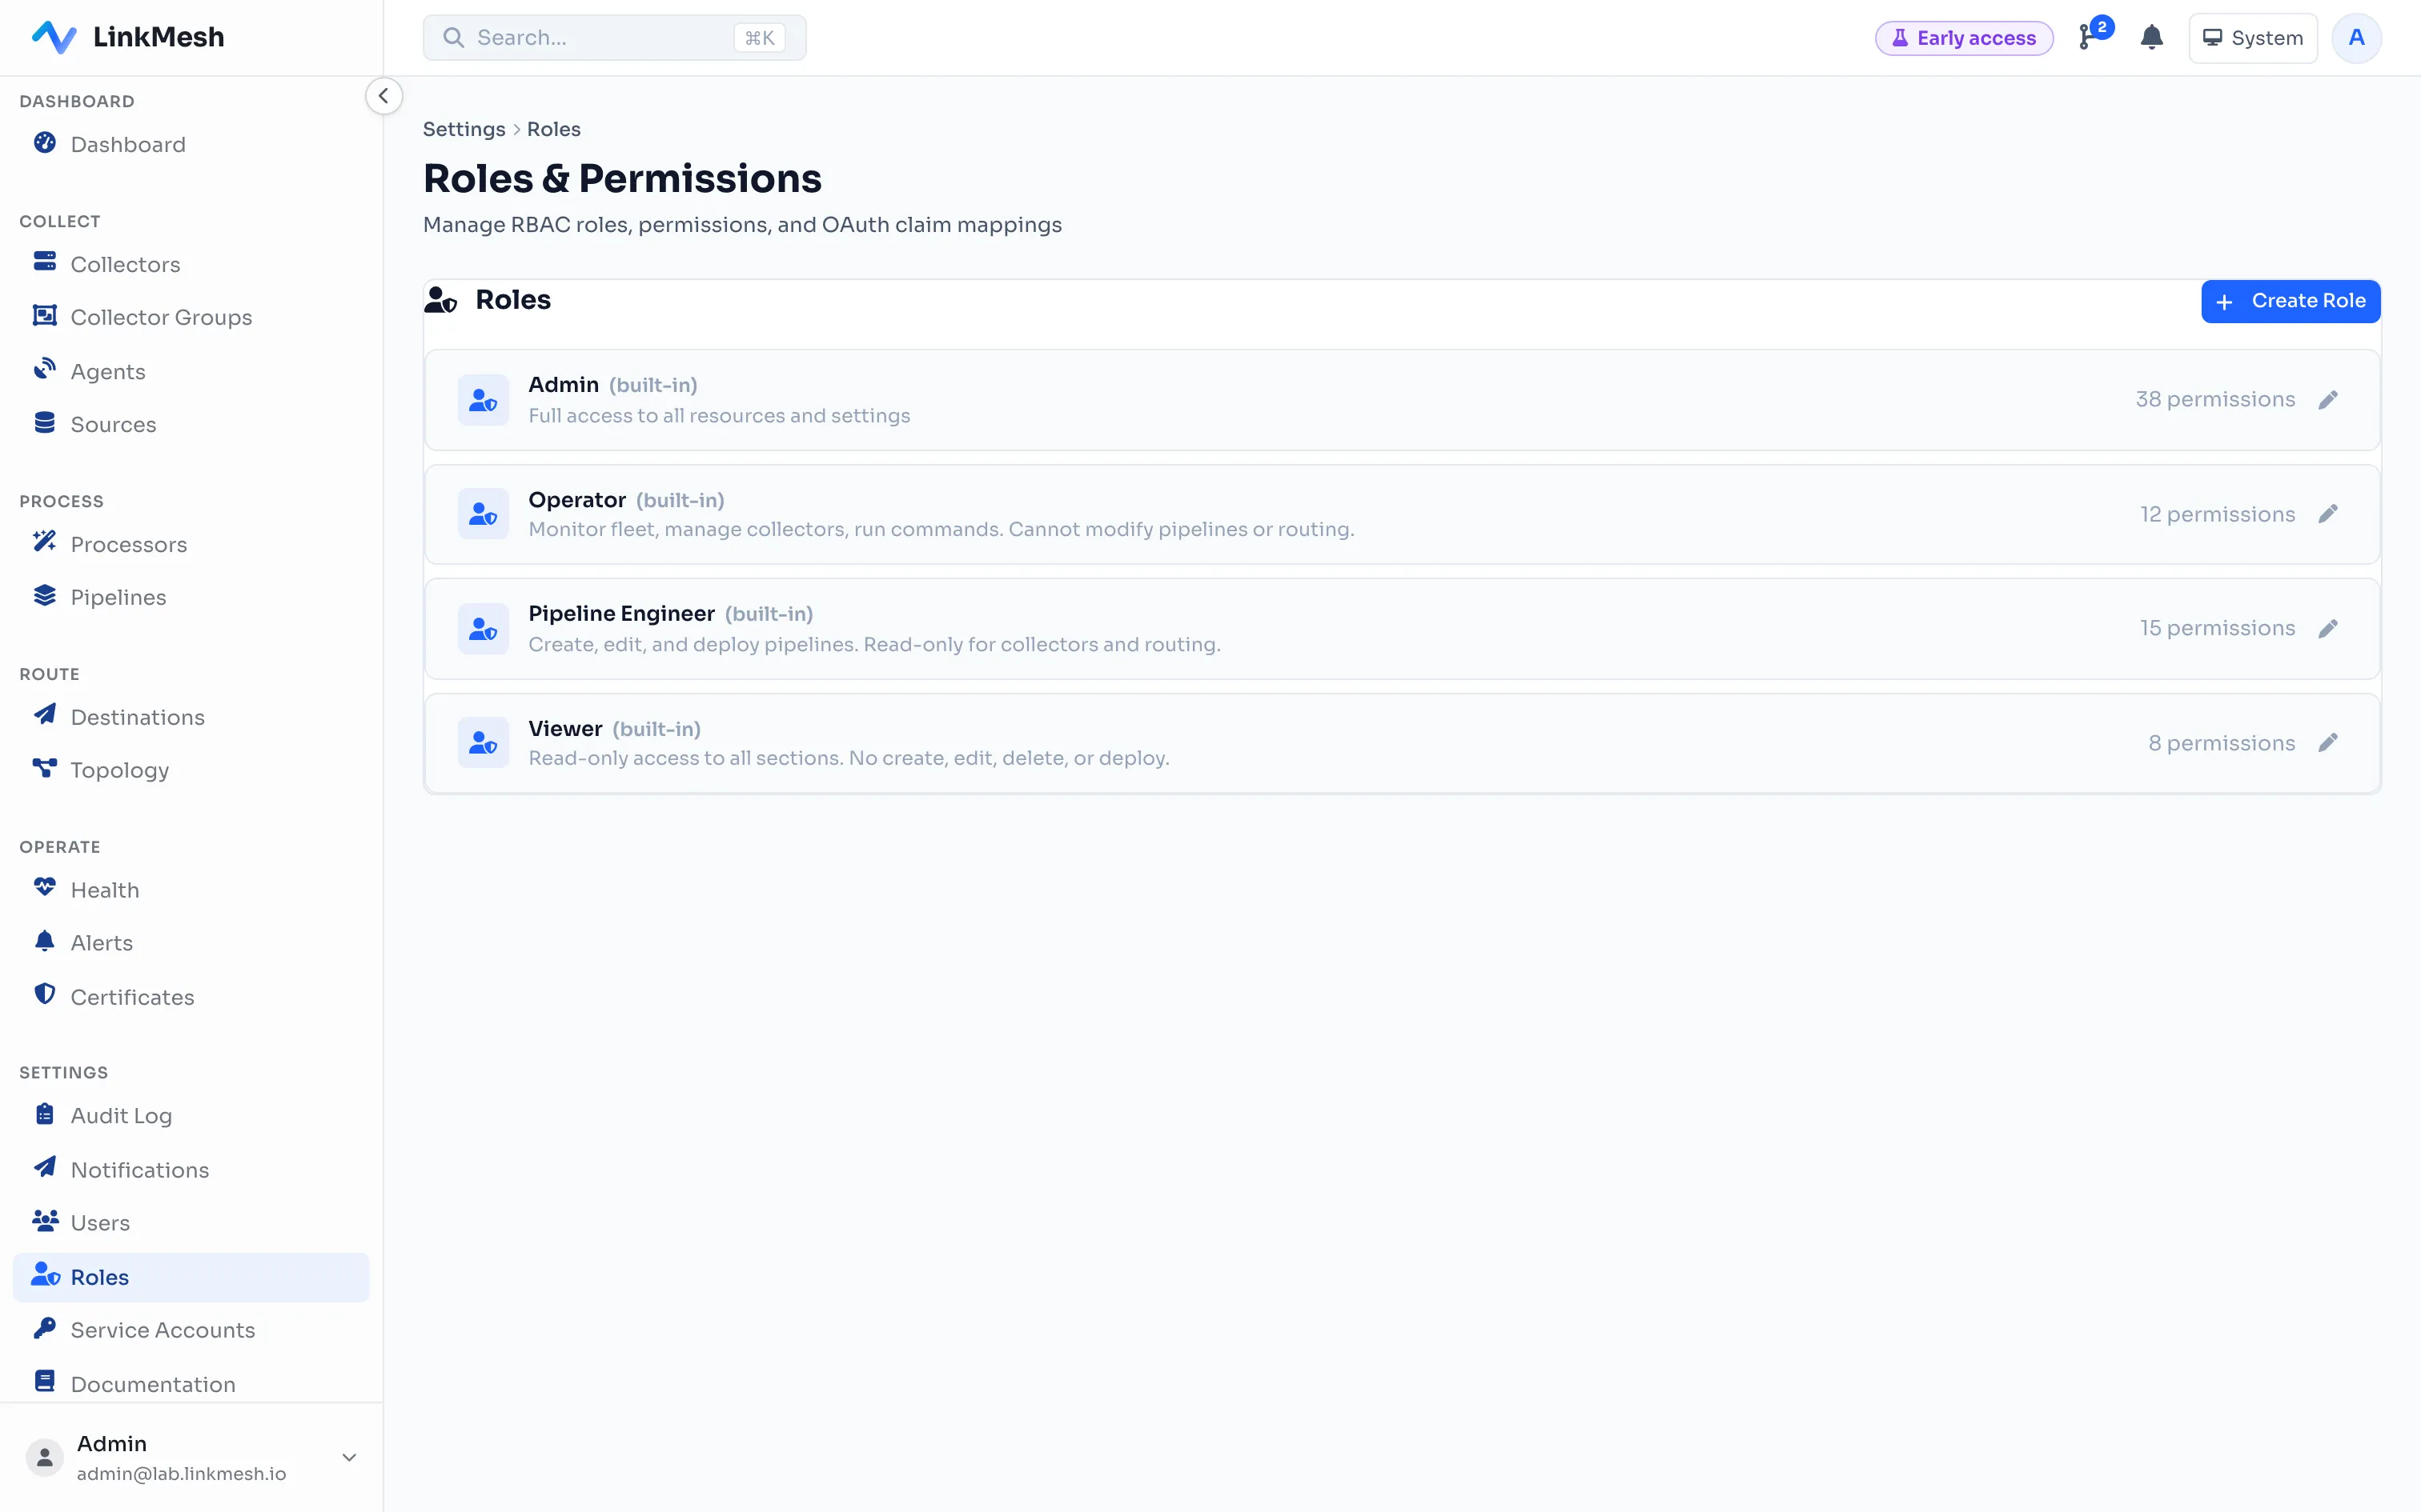The image size is (2421, 1512).
Task: Go to Collector Groups
Action: (191, 317)
